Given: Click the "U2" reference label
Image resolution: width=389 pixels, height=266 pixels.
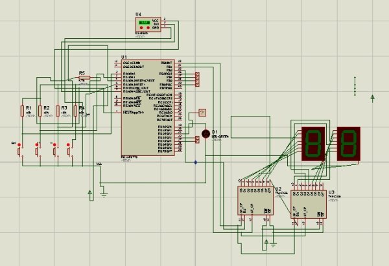Looking at the screenshot, I should [278, 189].
